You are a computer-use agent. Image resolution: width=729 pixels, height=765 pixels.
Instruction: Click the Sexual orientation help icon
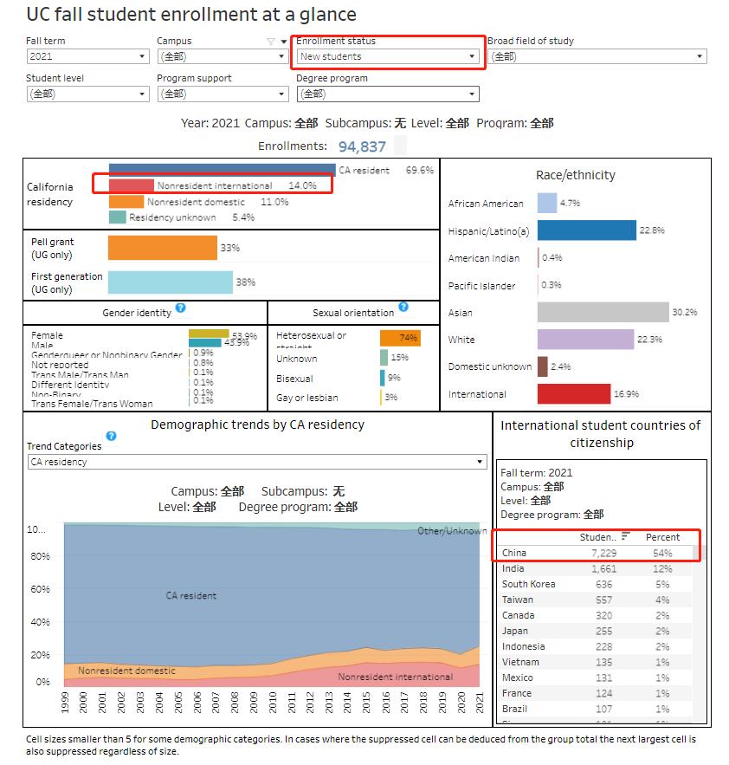pyautogui.click(x=403, y=308)
